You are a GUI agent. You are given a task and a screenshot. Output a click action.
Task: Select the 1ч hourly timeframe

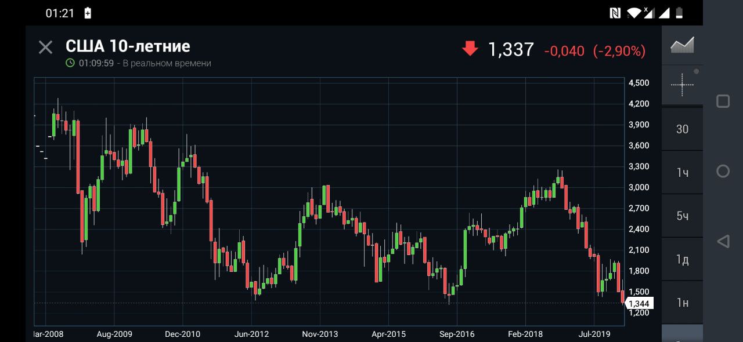coord(682,172)
